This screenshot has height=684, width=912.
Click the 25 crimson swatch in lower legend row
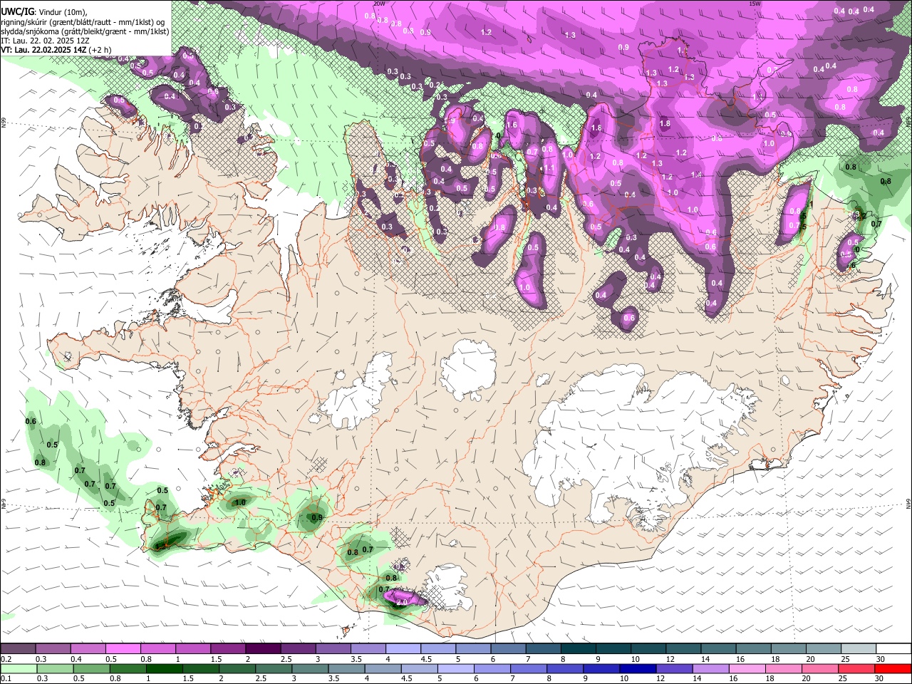tap(858, 668)
